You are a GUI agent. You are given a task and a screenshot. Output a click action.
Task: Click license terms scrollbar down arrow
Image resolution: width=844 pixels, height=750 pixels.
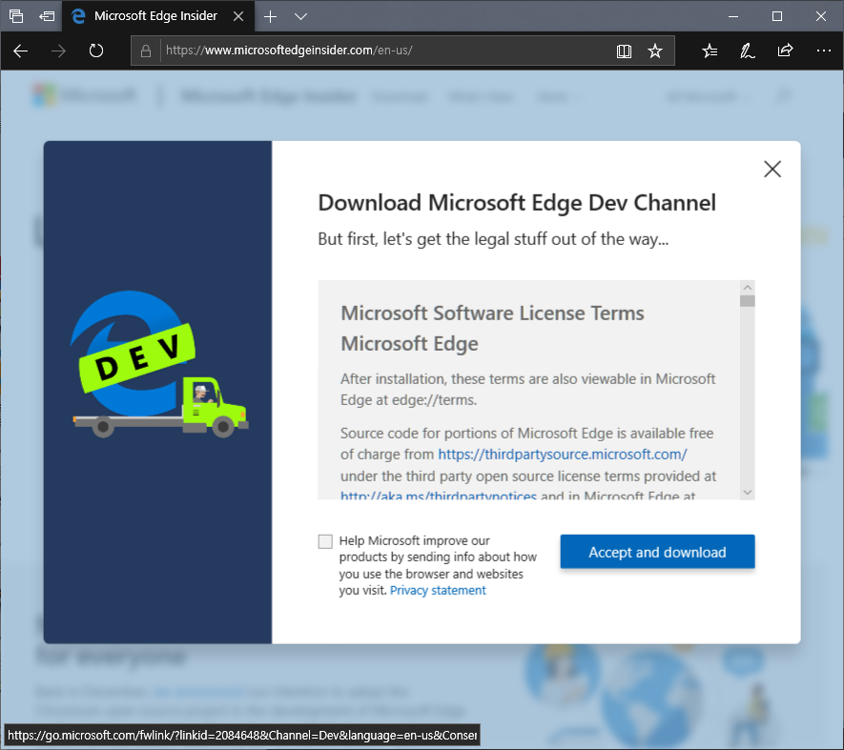(747, 493)
